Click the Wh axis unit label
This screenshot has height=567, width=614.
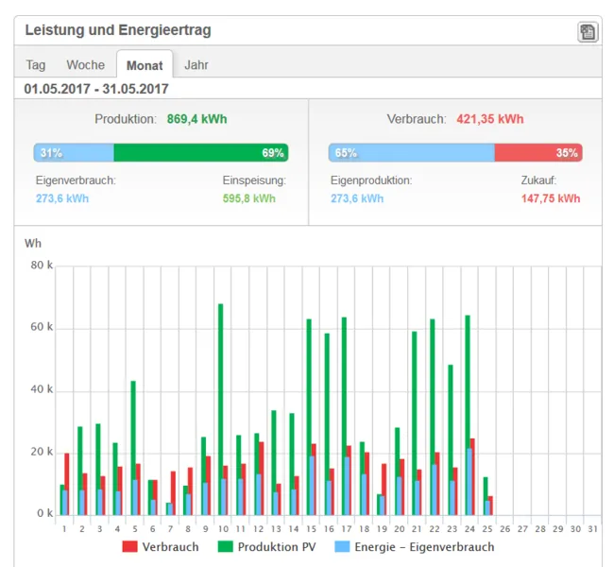click(32, 243)
